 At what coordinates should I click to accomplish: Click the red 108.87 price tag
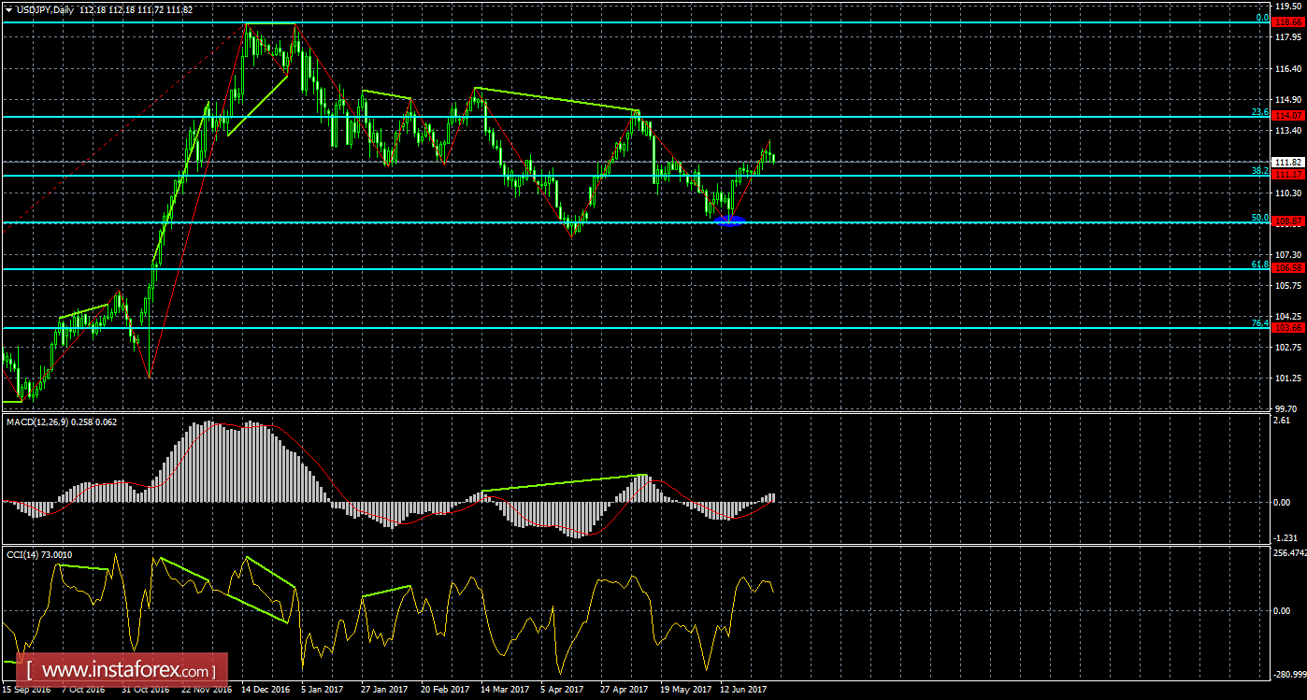[1288, 222]
